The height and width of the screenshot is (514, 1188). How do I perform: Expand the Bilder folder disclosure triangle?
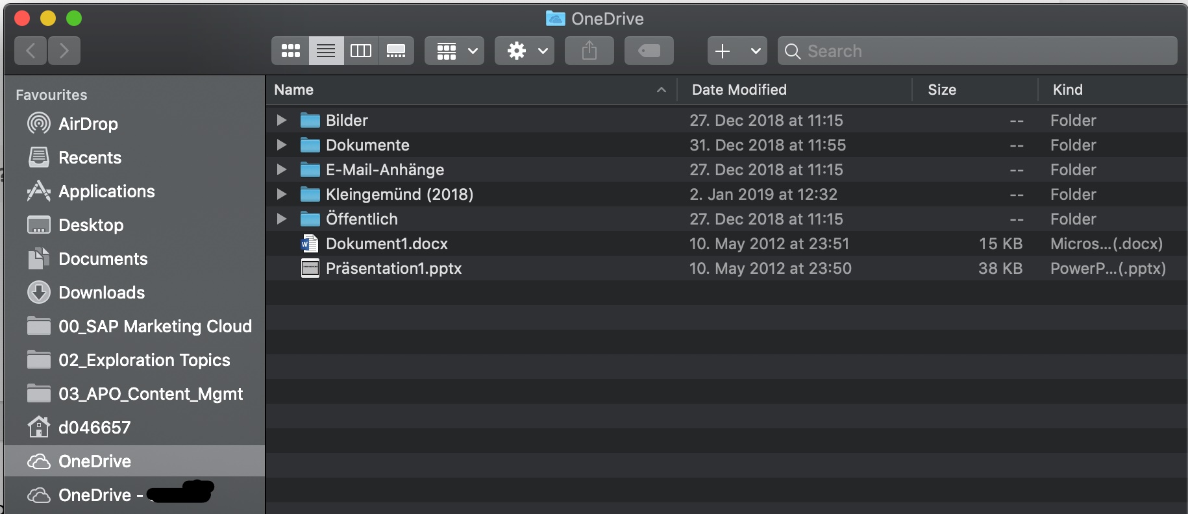282,120
